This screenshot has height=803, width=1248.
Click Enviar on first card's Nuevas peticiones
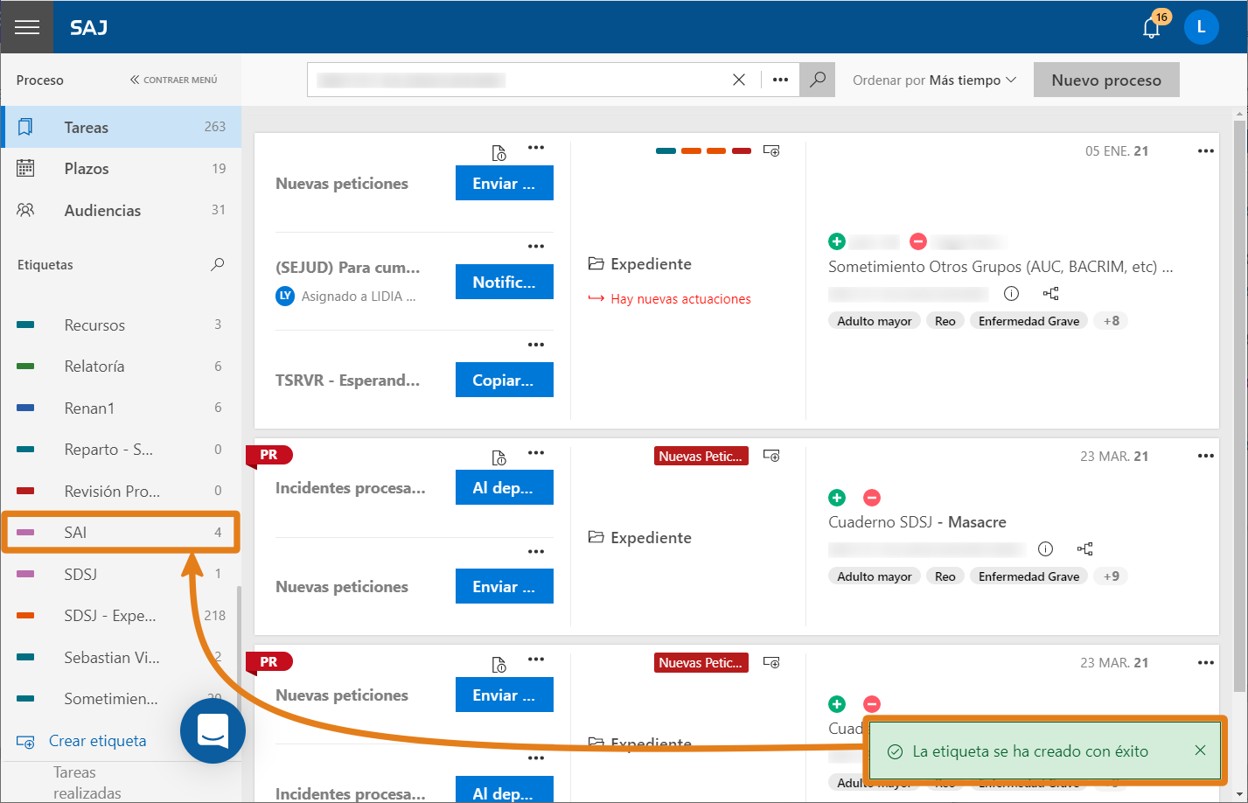coord(505,183)
